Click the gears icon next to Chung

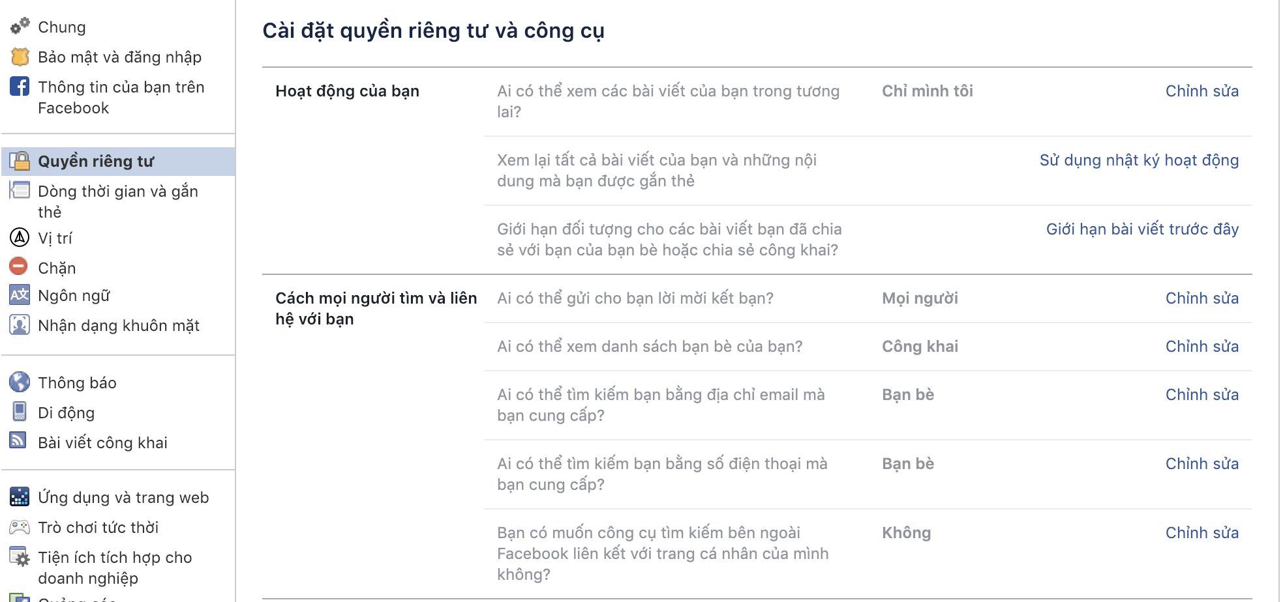tap(20, 26)
